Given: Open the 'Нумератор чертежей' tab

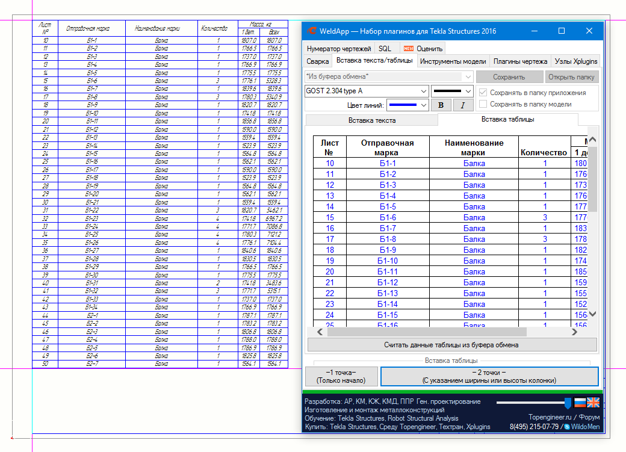Looking at the screenshot, I should [339, 48].
